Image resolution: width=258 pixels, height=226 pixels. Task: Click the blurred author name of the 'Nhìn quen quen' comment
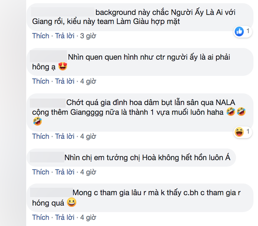tap(48, 56)
